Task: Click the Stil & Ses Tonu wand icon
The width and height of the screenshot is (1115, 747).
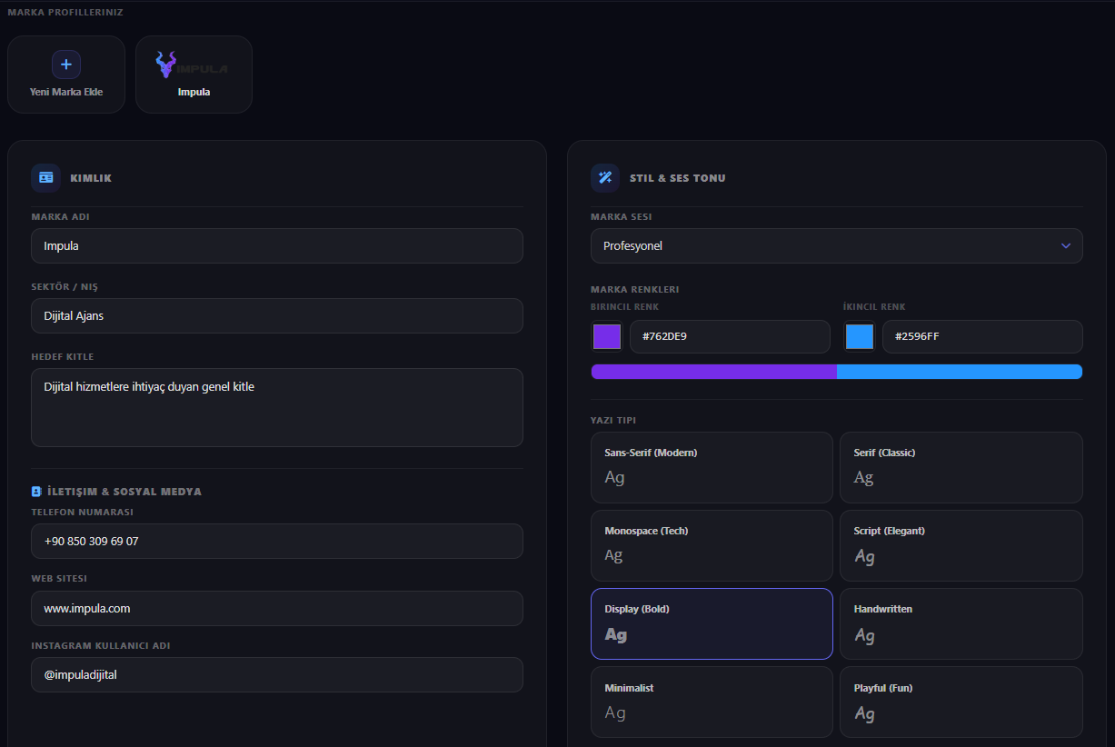Action: tap(605, 178)
